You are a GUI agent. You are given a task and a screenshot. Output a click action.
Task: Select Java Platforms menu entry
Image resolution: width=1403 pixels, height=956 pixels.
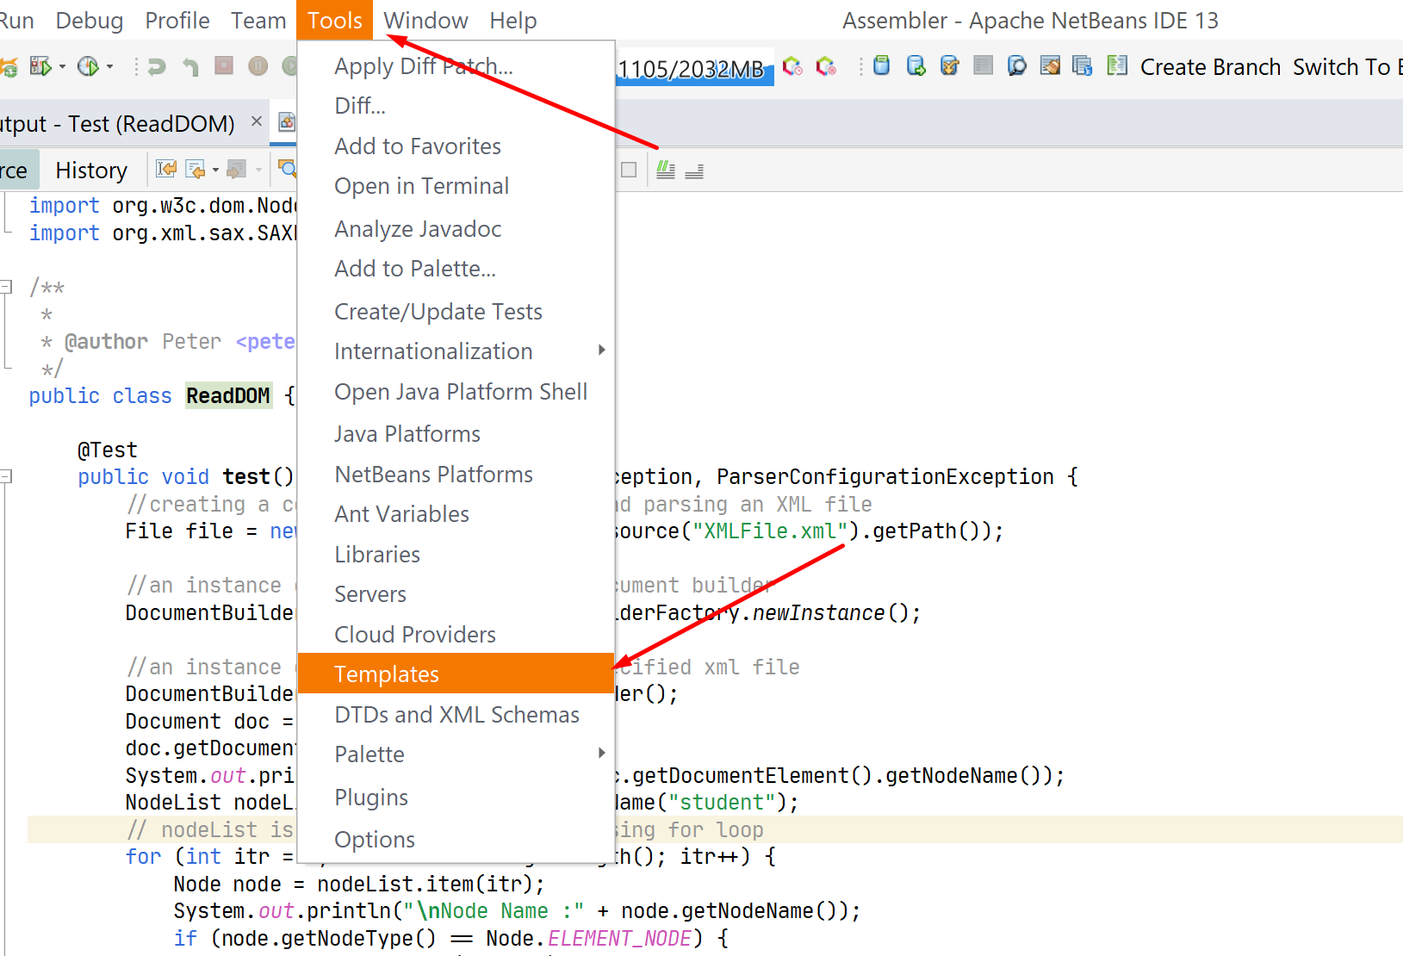(456, 433)
